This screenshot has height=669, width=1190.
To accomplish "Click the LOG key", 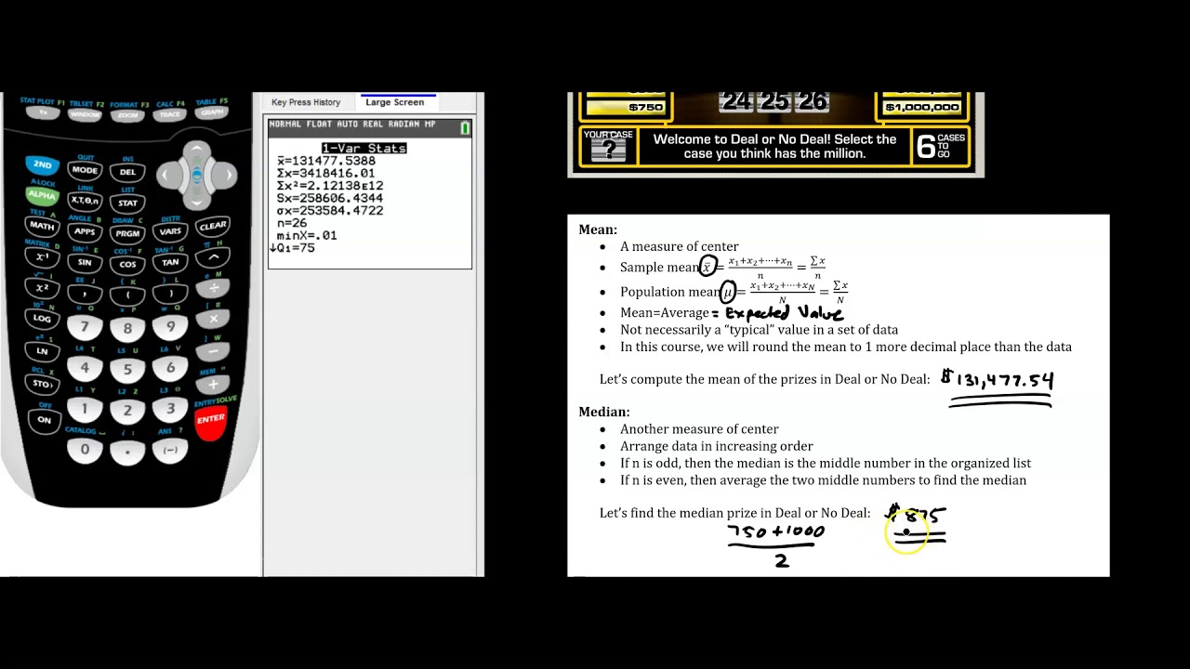I will (43, 318).
